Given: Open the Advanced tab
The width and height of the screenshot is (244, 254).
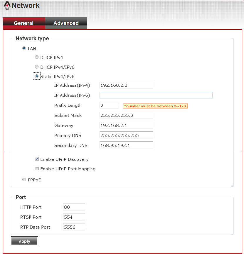Looking at the screenshot, I should click(x=66, y=23).
